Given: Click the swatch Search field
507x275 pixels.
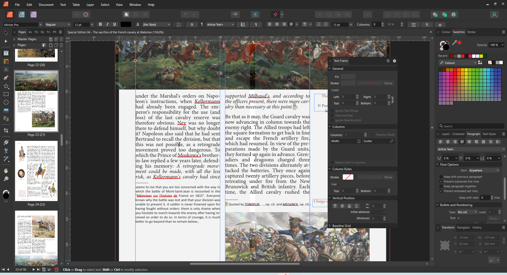Looking at the screenshot, I should [x=471, y=126].
